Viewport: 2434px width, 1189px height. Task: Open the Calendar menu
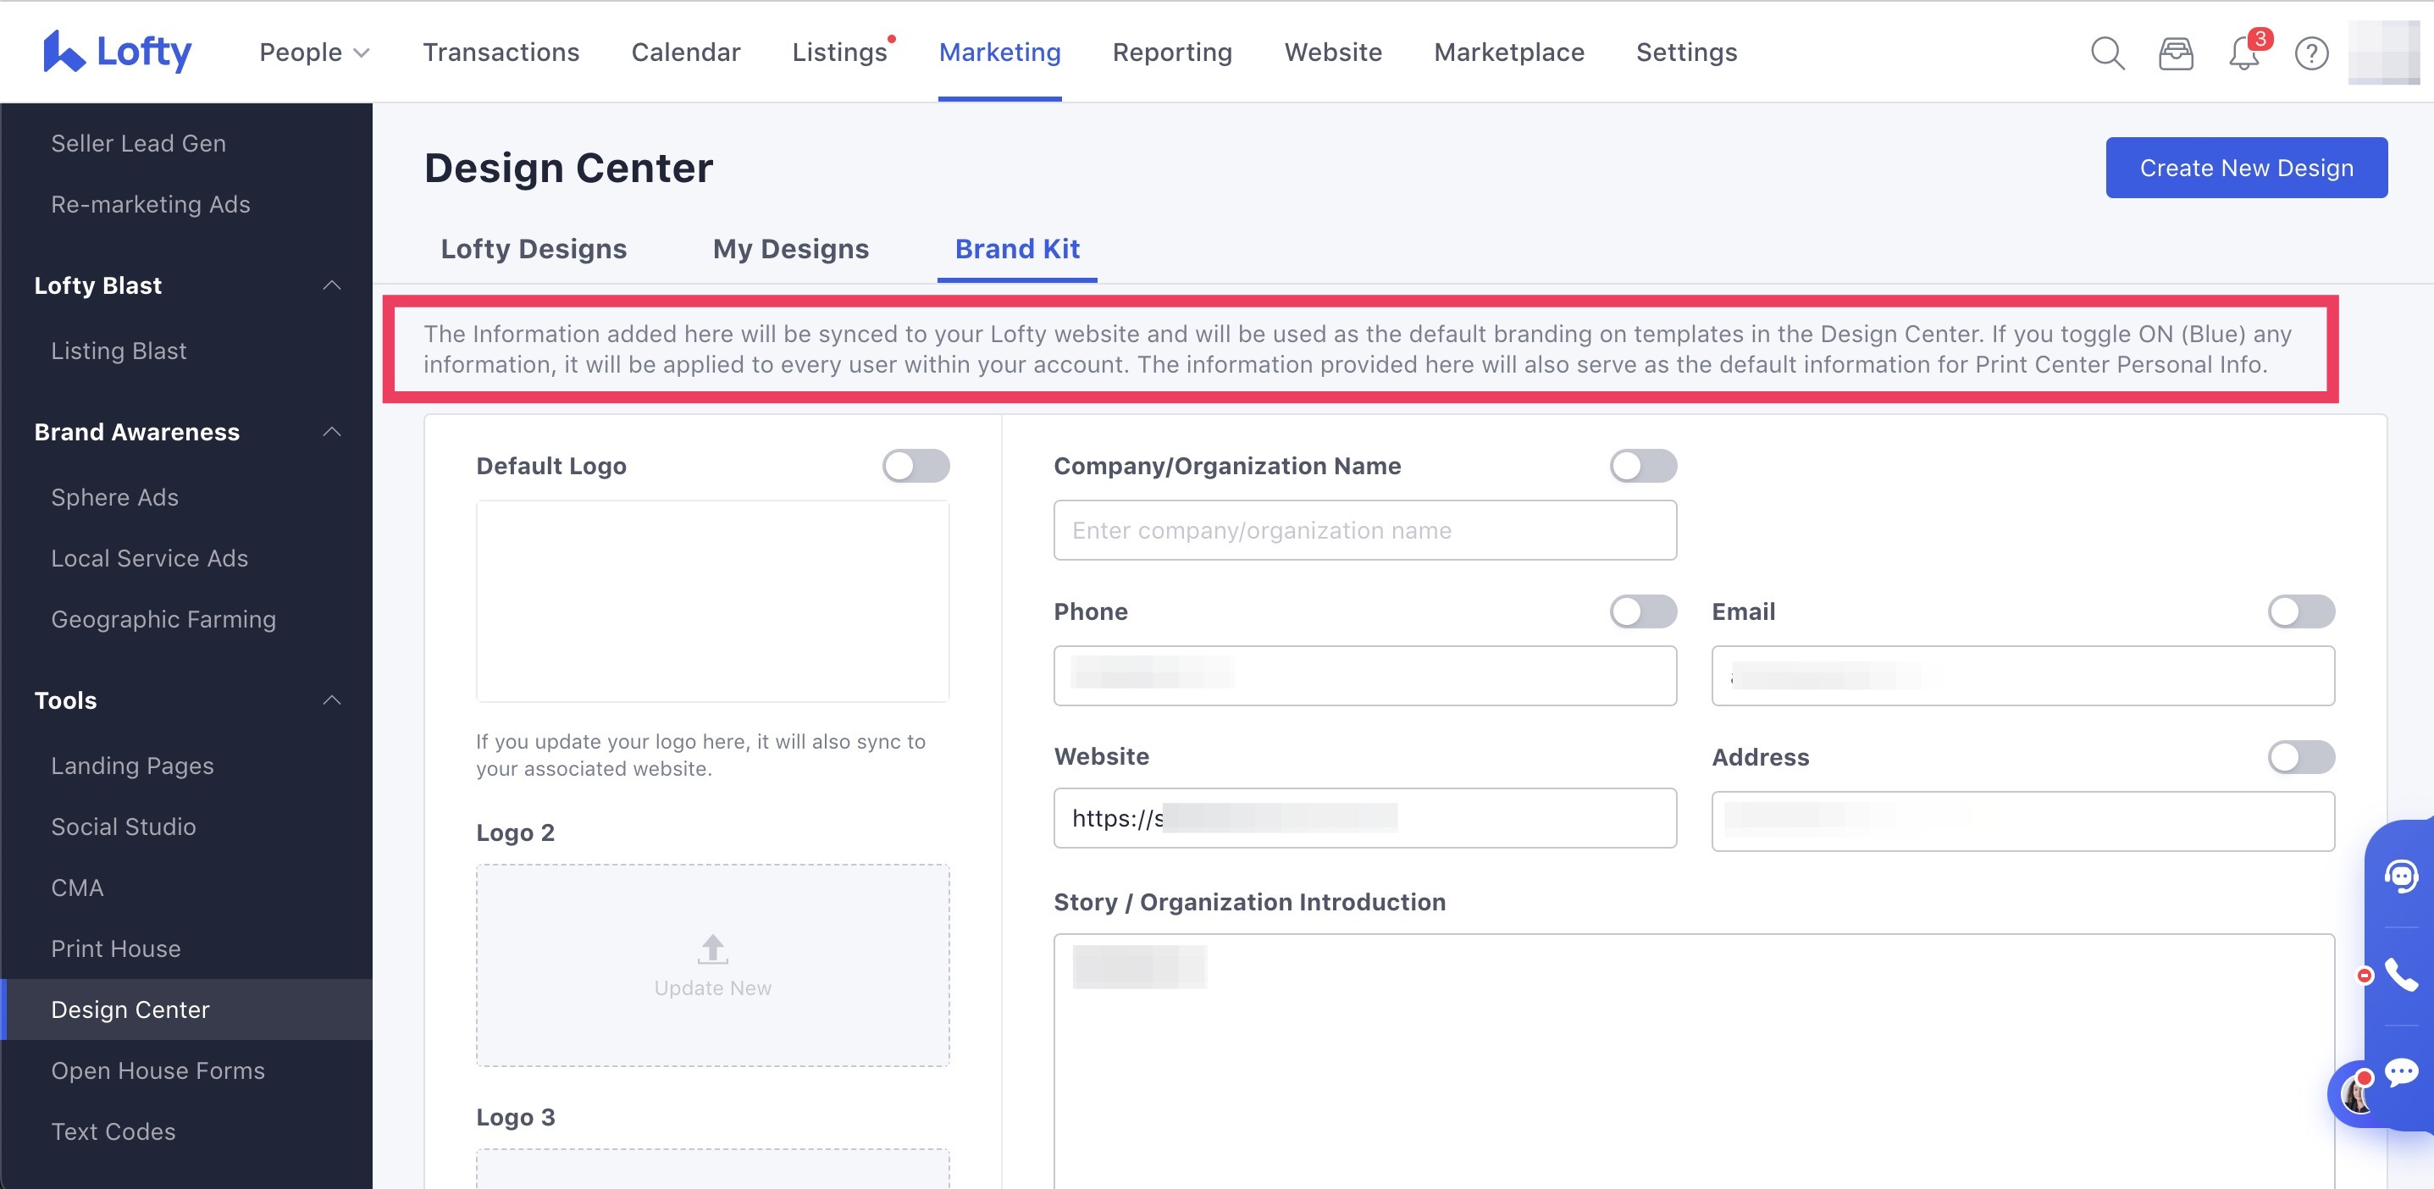pyautogui.click(x=685, y=52)
